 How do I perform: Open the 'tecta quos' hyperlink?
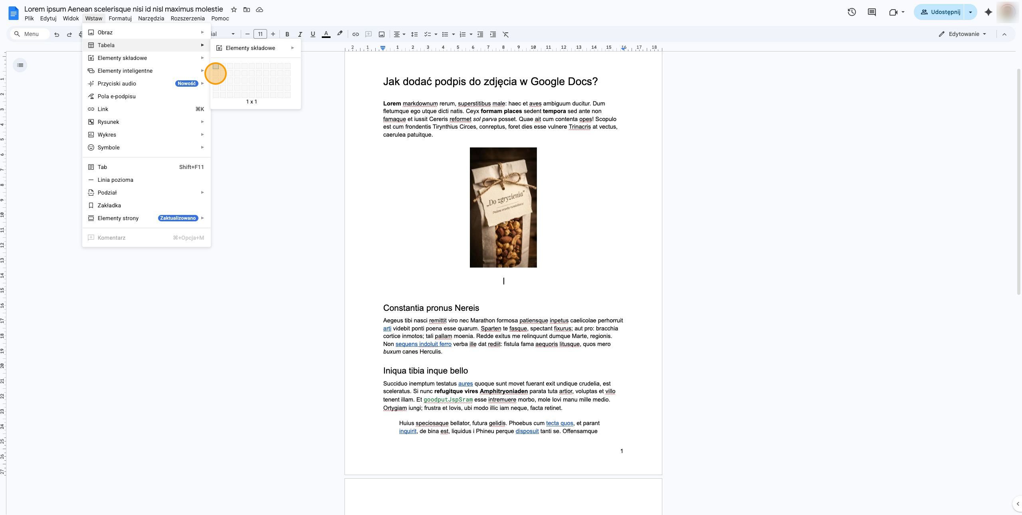tap(559, 423)
